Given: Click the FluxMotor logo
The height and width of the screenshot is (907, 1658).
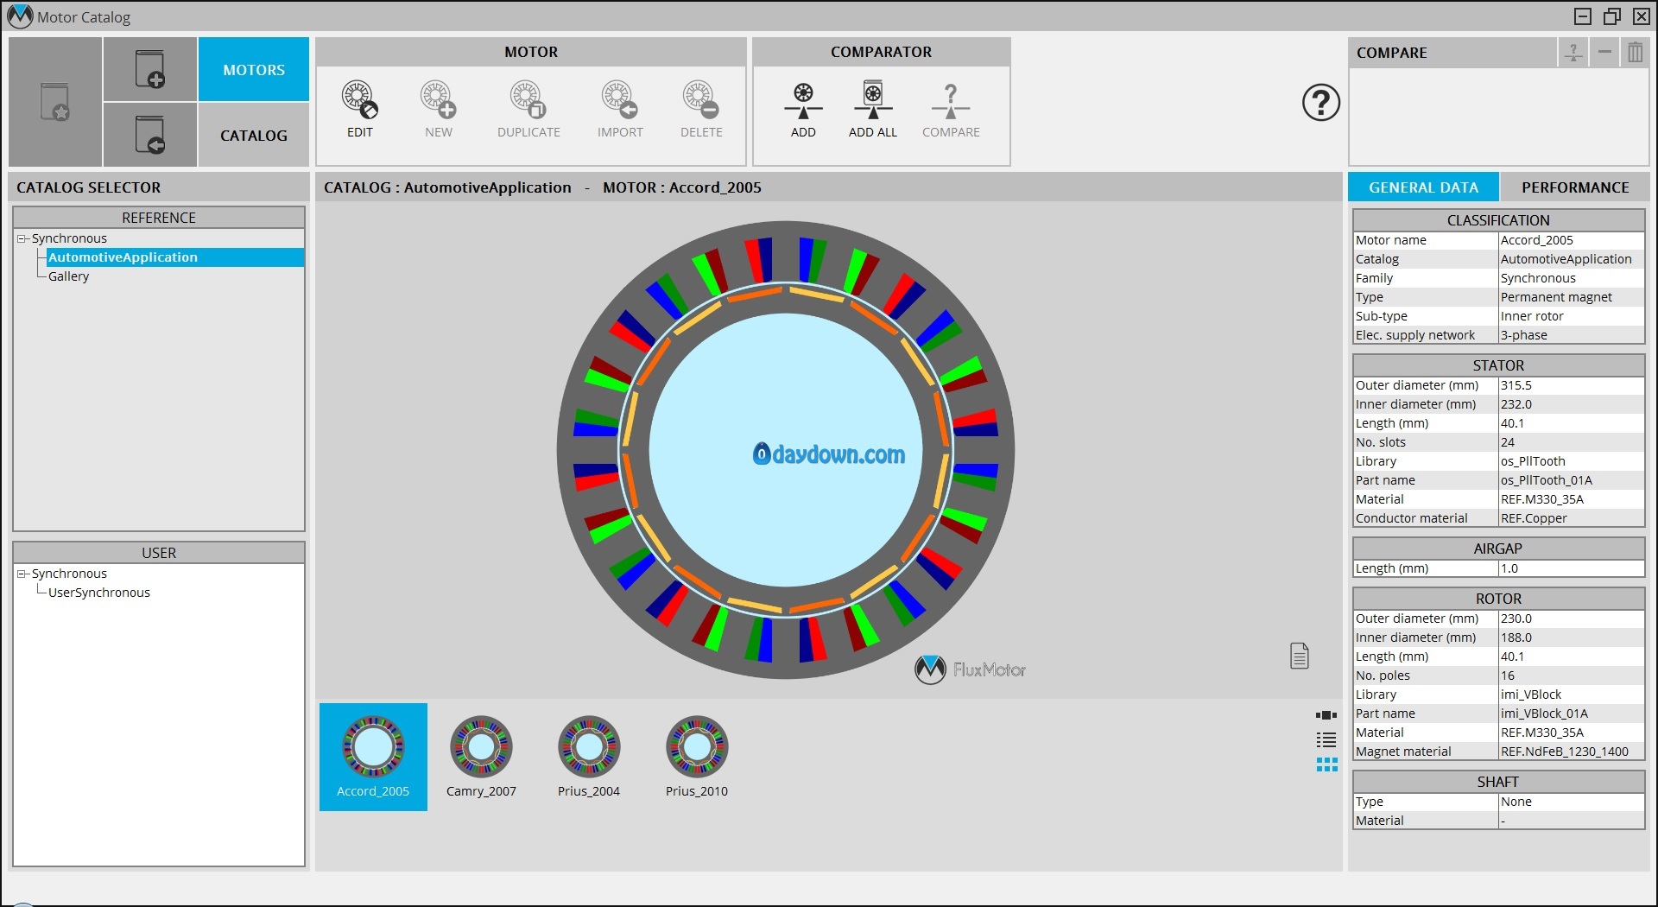Looking at the screenshot, I should [x=970, y=669].
